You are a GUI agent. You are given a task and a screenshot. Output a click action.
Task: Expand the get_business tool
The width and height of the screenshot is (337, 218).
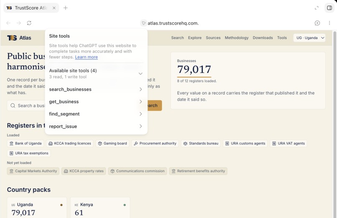point(96,101)
